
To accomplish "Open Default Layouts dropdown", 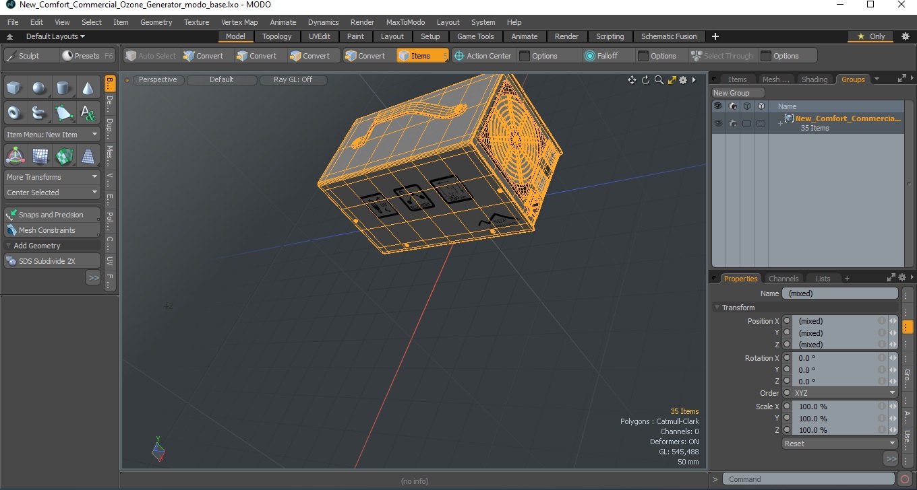I will click(x=55, y=36).
